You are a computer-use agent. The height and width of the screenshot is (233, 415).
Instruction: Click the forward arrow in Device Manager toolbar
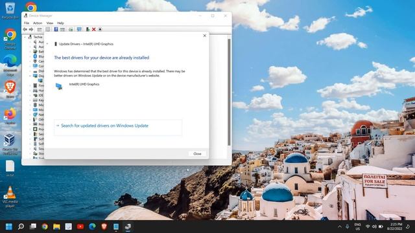tap(31, 29)
